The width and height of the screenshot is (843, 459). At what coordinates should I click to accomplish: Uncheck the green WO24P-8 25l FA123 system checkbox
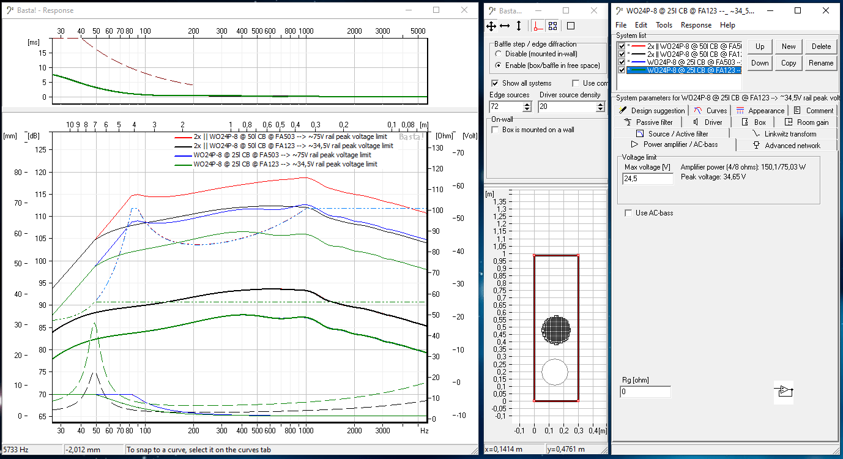622,70
